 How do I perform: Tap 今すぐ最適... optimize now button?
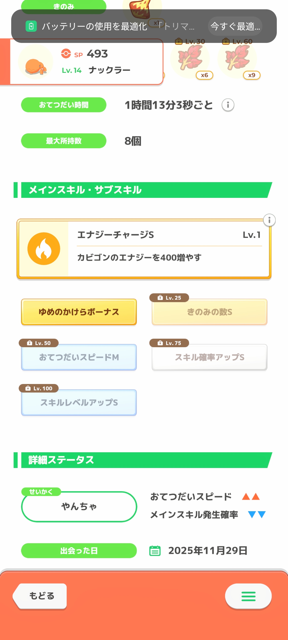(235, 26)
